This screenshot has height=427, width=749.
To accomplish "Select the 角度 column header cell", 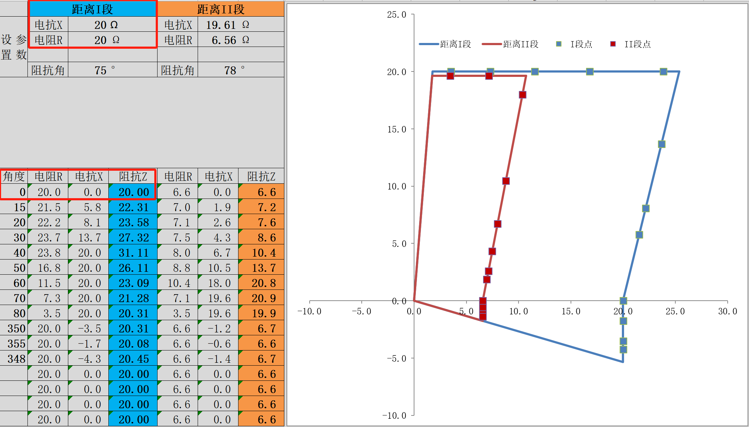I will (x=14, y=176).
